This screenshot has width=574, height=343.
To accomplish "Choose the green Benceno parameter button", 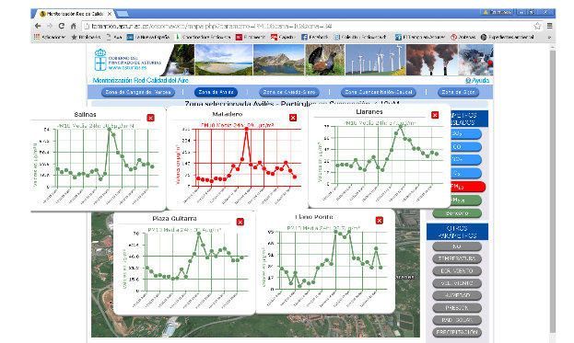I will [457, 213].
